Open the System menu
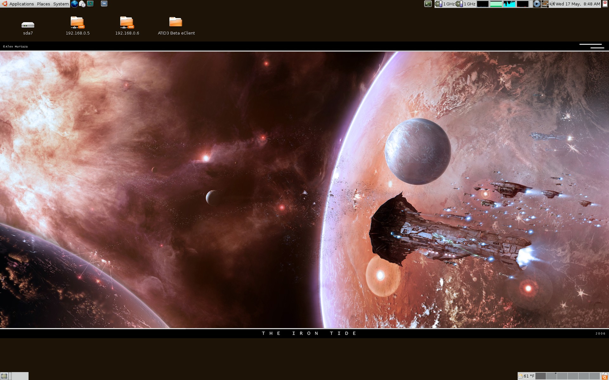Screen dimensions: 609x380 (x=61, y=4)
